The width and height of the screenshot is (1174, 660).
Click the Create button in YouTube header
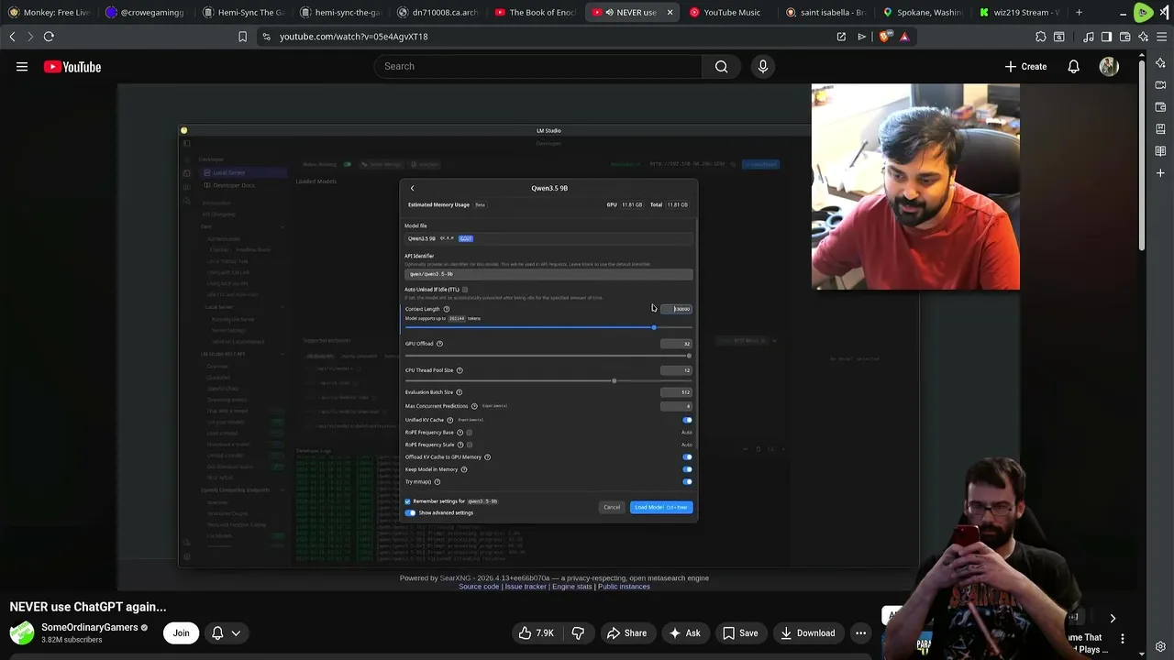1025,67
